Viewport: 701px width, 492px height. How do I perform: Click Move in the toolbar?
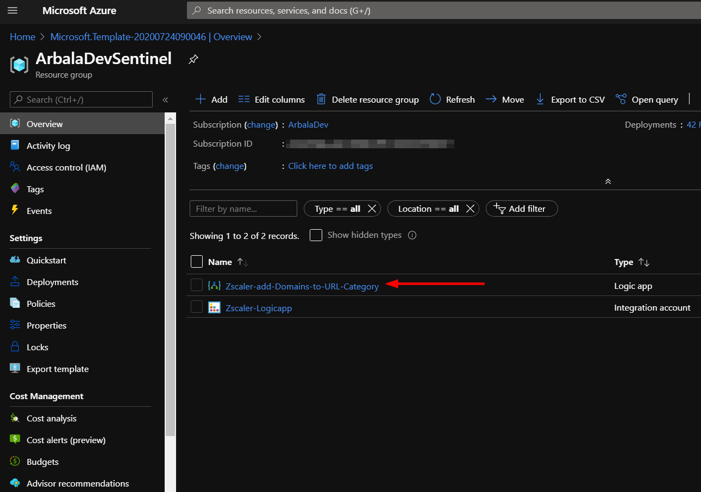(x=505, y=99)
